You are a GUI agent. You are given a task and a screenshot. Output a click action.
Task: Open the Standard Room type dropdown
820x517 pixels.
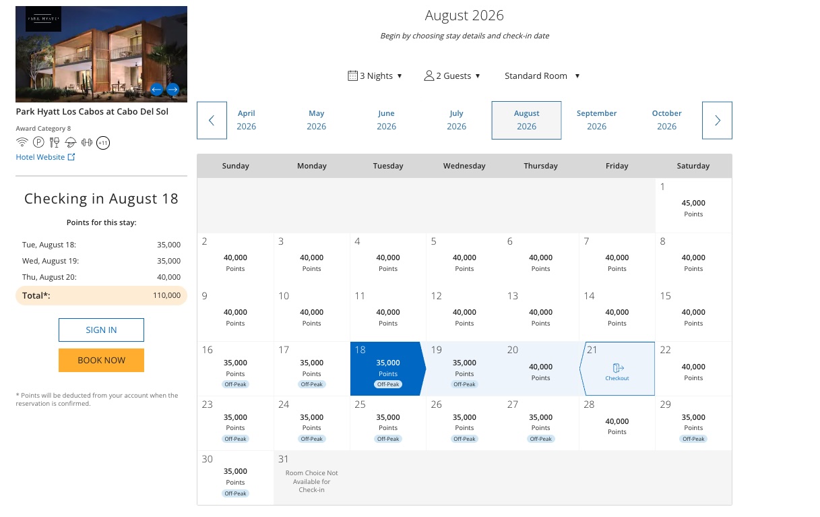click(x=542, y=75)
